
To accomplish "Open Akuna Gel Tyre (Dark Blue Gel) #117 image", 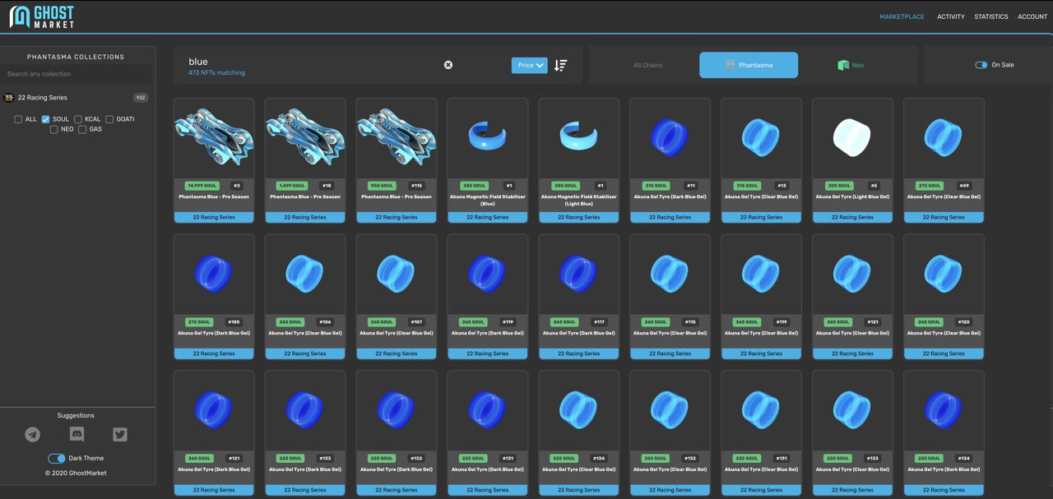I will pyautogui.click(x=579, y=275).
